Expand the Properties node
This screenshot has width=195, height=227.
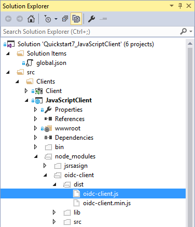click(x=35, y=110)
